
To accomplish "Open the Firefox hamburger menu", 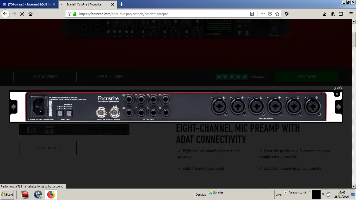I will click(351, 14).
